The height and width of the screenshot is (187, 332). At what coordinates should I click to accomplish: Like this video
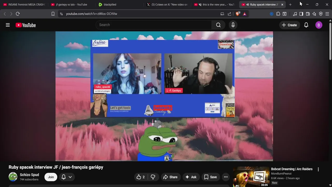coord(141,177)
